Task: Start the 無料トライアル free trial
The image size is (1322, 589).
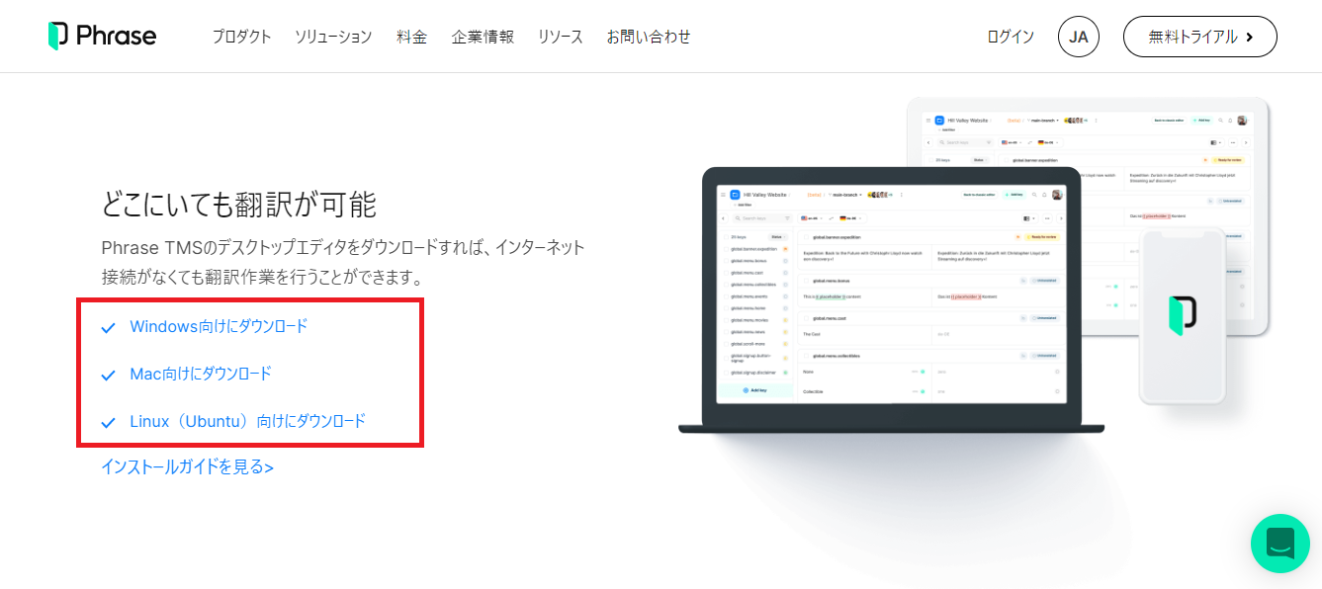Action: (1199, 37)
